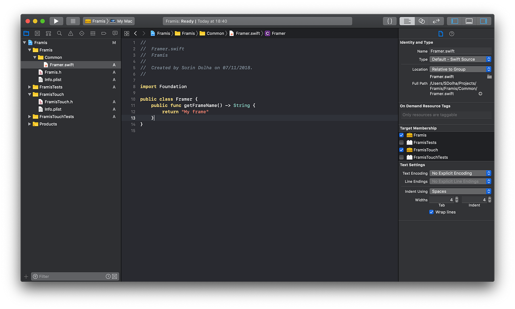This screenshot has height=309, width=515.
Task: Show the Issue navigator warning icon
Action: [x=70, y=33]
